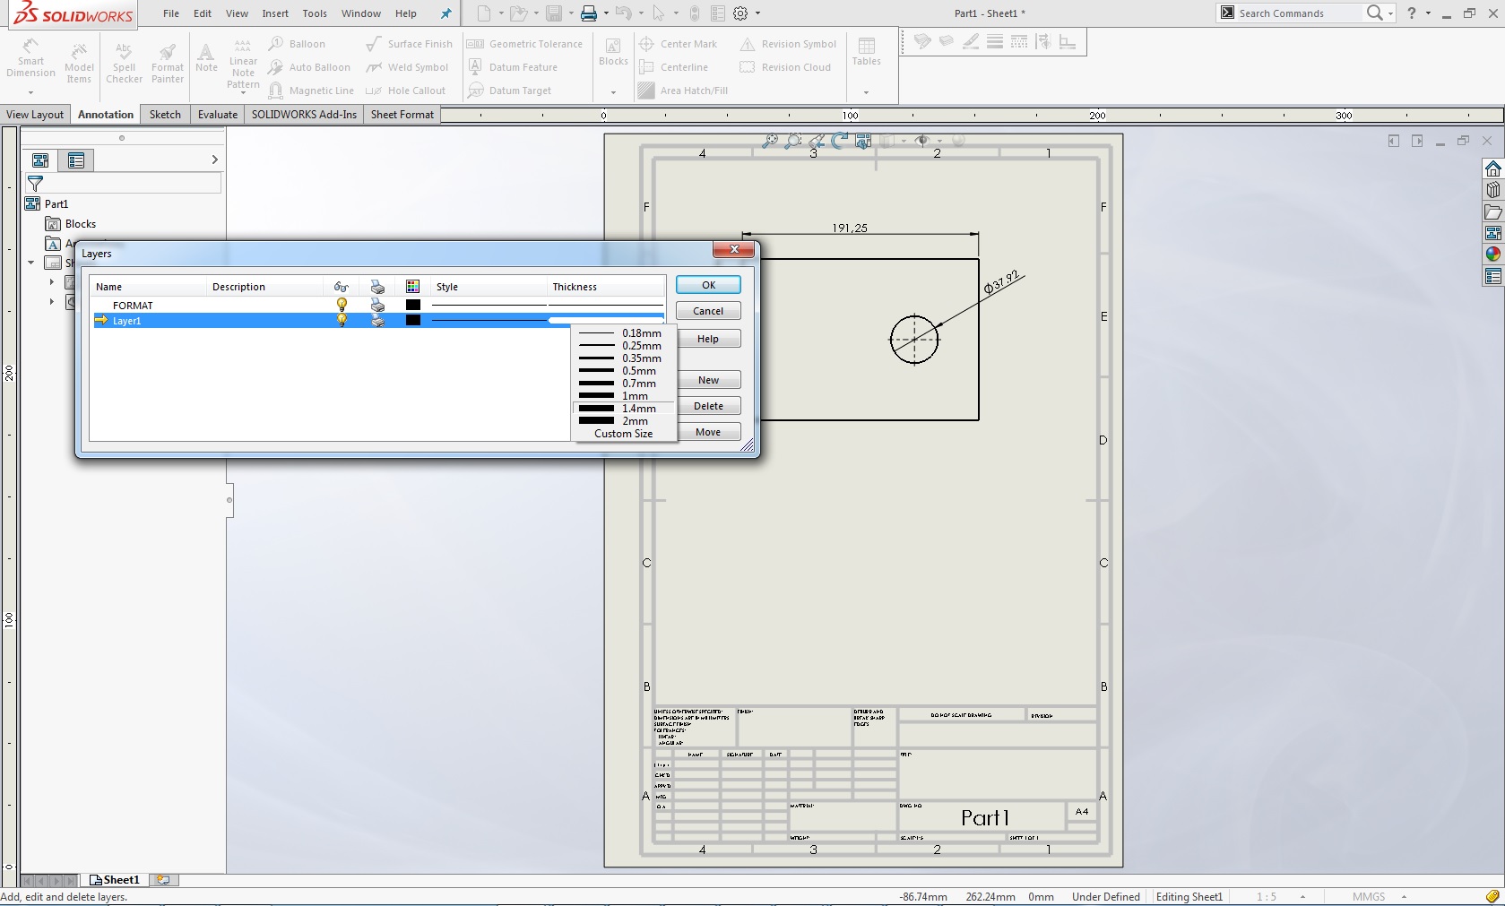This screenshot has width=1505, height=906.
Task: Switch to the Sketch tab
Action: (x=165, y=115)
